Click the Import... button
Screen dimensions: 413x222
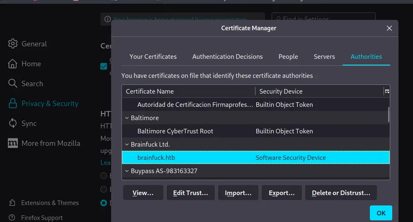point(238,193)
